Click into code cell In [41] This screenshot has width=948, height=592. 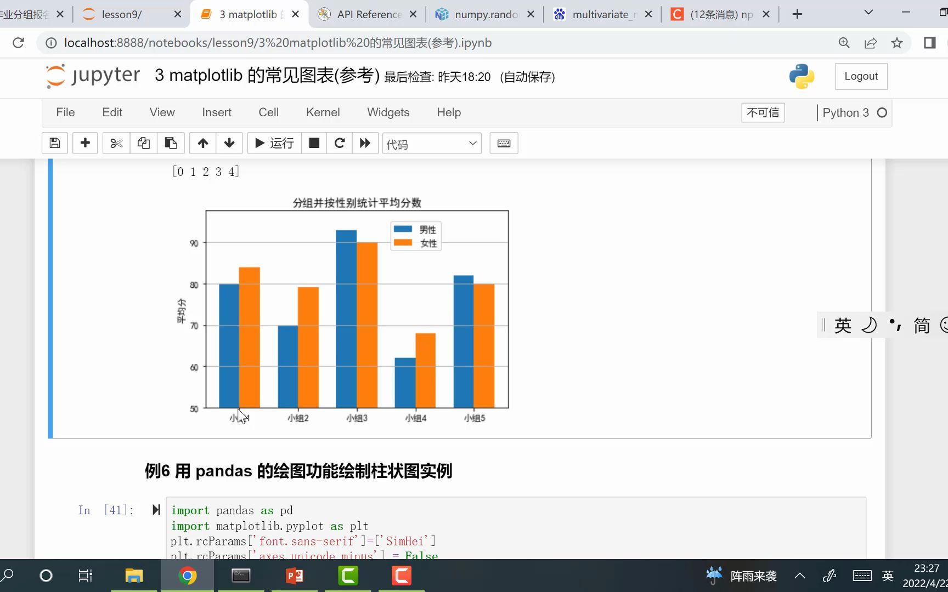pos(516,529)
